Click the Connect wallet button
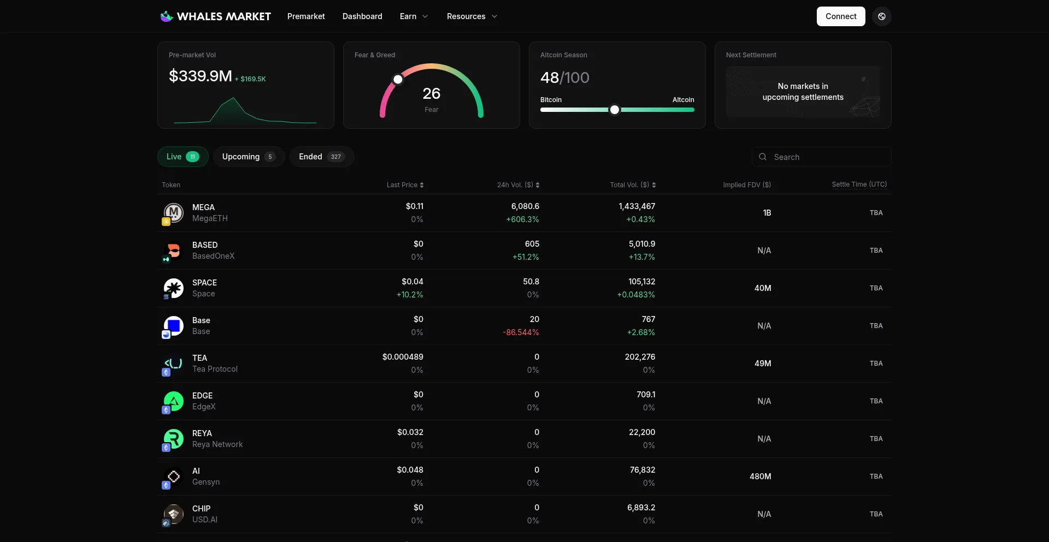The width and height of the screenshot is (1049, 542). pos(841,16)
